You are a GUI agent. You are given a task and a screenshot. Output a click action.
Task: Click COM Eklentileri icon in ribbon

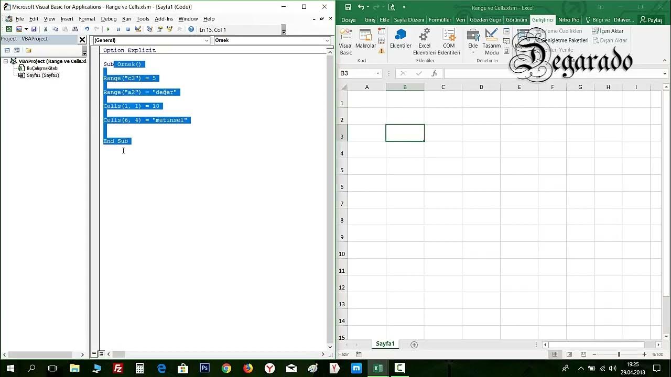(449, 42)
